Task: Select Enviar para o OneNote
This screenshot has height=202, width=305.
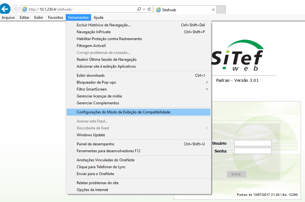Action: [x=139, y=174]
